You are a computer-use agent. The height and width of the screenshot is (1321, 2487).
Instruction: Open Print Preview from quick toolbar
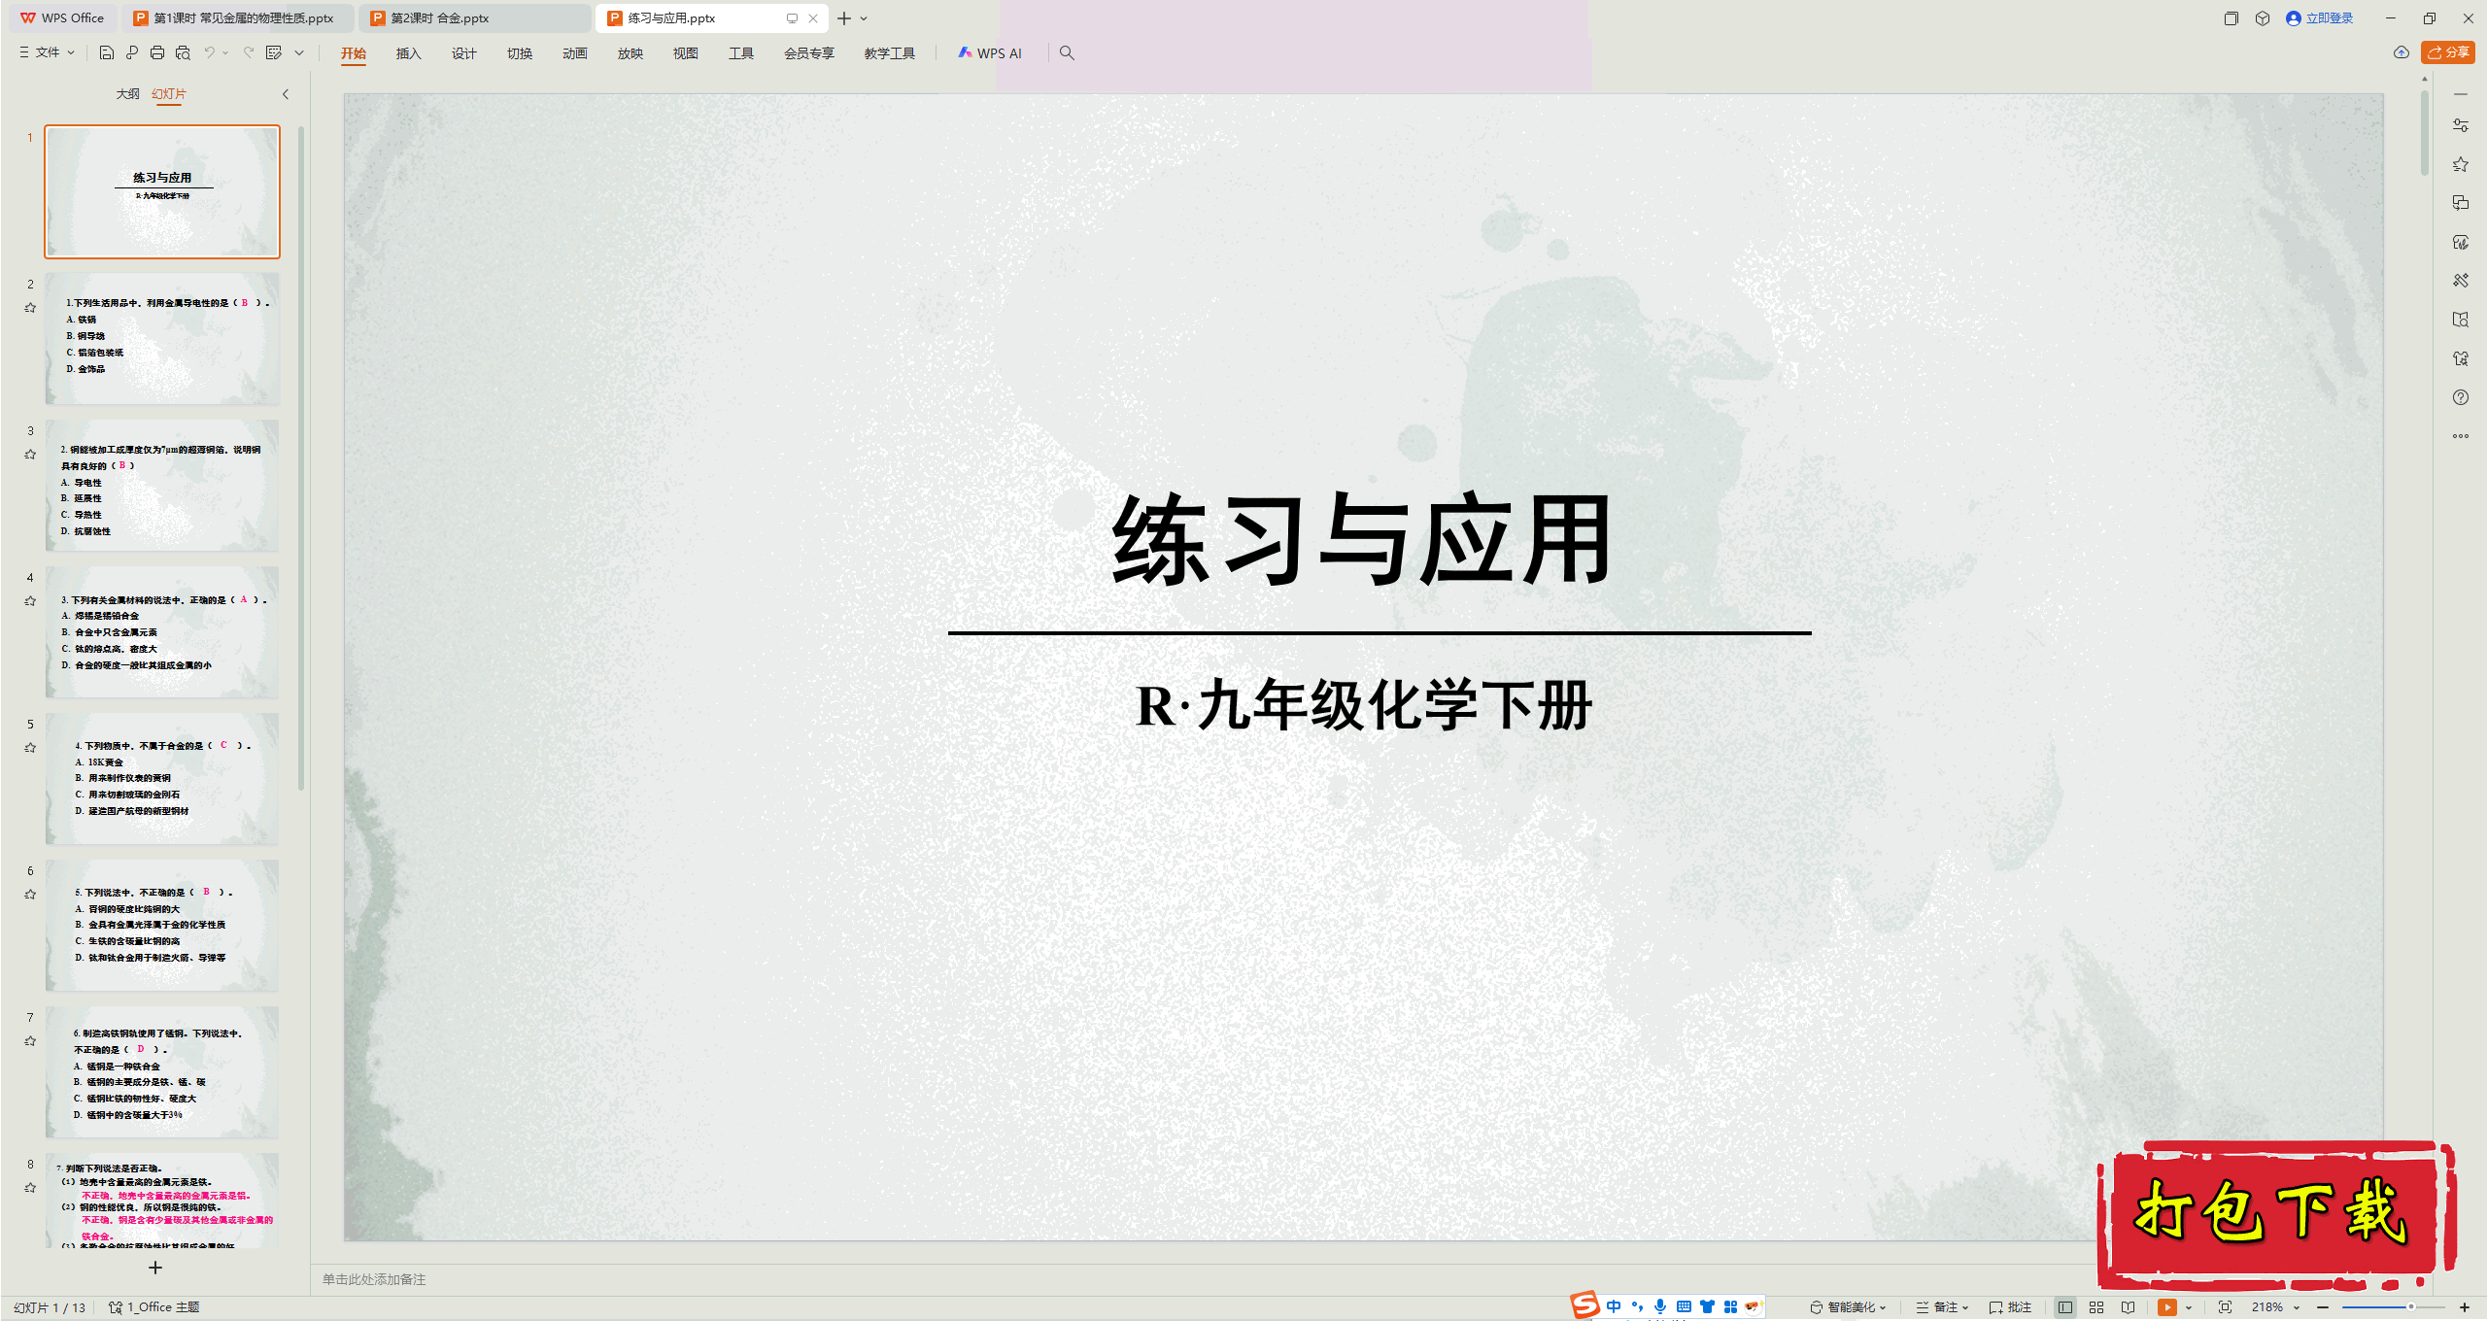pos(183,52)
